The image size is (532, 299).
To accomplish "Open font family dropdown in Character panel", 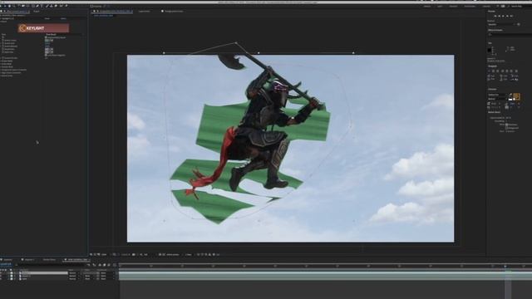I will (x=497, y=95).
